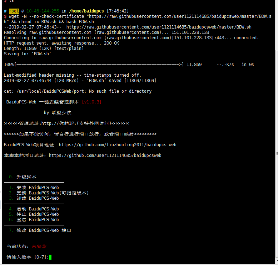Click the script URL github.com/user1121114685/baidupcsweb
The height and width of the screenshot is (265, 278).
coord(105,156)
